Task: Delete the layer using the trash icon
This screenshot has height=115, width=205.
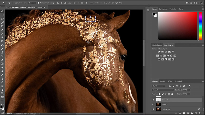Action: (199, 113)
